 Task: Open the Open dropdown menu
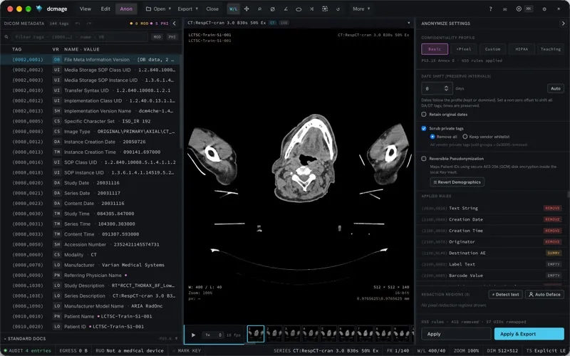point(158,9)
